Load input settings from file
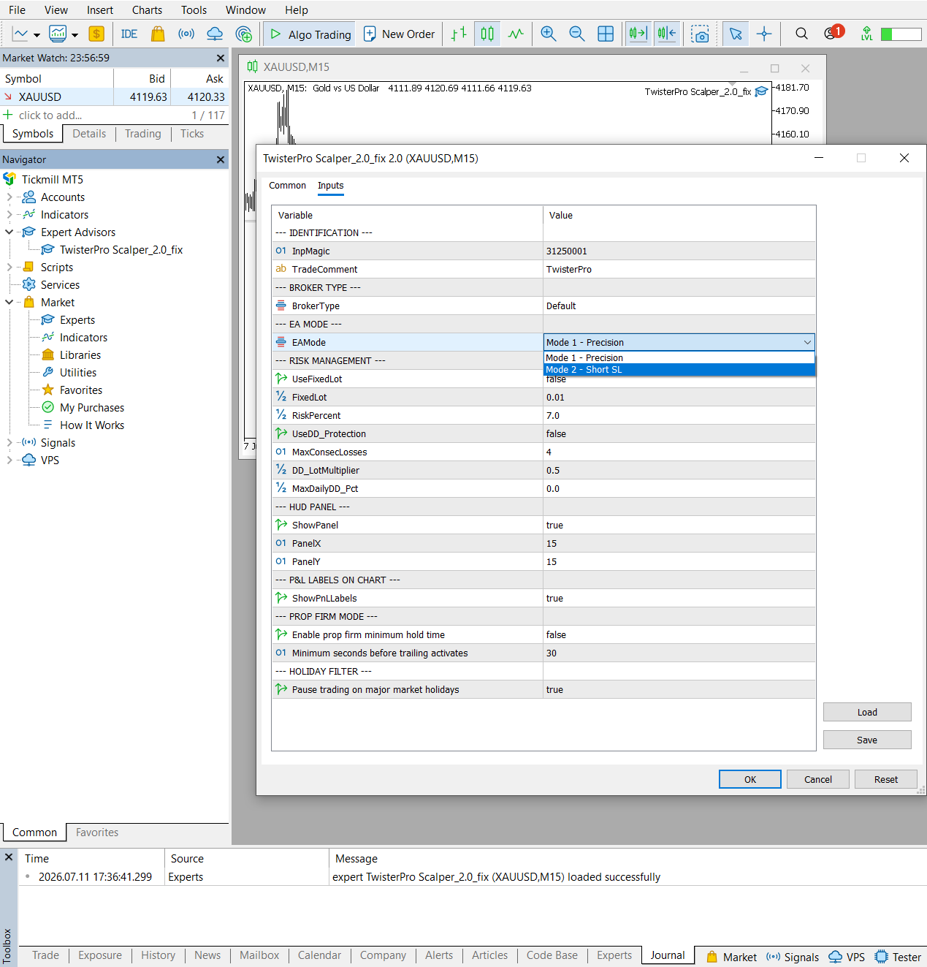Viewport: 927px width, 967px height. click(867, 712)
